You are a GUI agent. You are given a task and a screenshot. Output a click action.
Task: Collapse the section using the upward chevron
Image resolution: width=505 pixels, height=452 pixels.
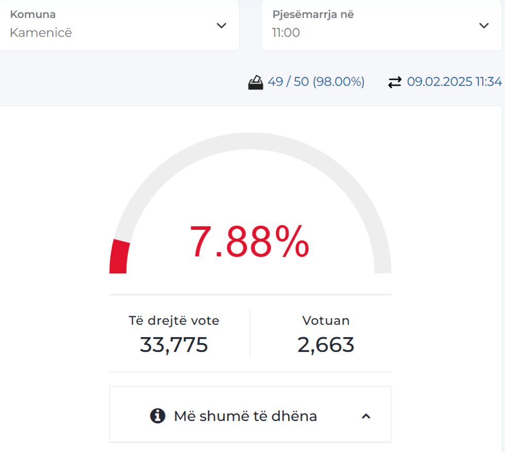tap(366, 416)
